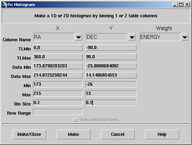Click the Row Range input field
This screenshot has width=192, height=145.
click(x=58, y=112)
